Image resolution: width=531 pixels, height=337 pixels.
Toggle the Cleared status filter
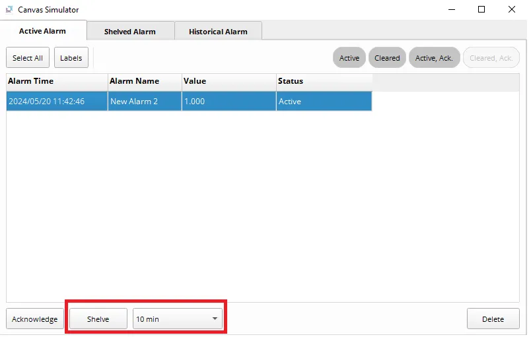tap(387, 58)
